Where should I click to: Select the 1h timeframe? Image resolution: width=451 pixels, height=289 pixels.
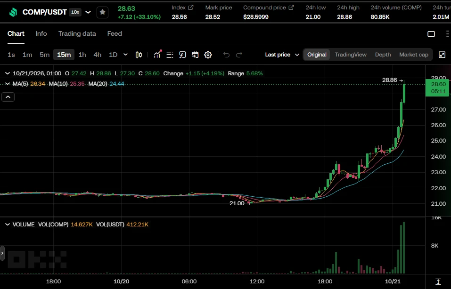[x=82, y=55]
